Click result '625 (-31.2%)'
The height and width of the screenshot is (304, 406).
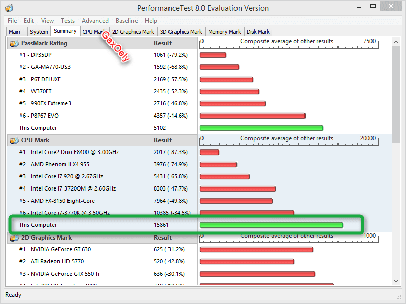coord(169,249)
